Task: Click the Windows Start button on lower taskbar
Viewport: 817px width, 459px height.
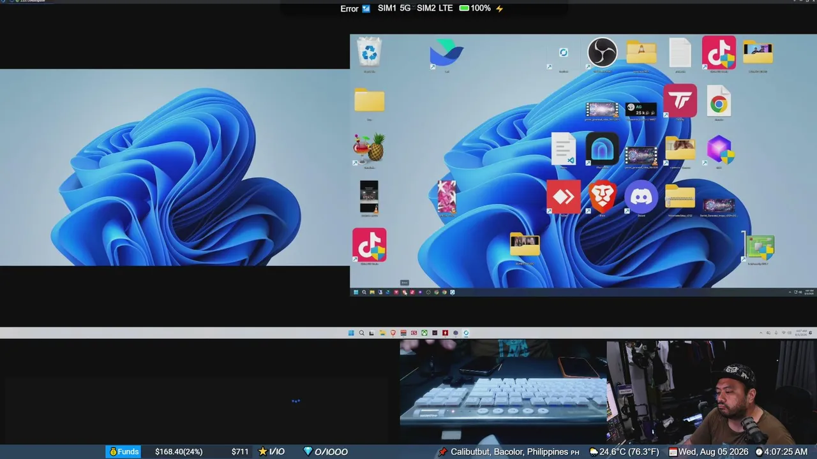Action: click(350, 333)
